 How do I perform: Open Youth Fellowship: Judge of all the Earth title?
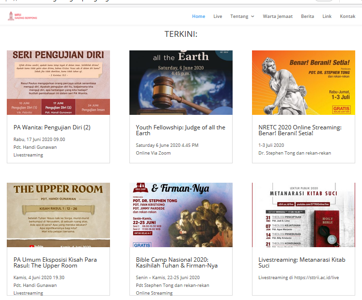(x=181, y=130)
